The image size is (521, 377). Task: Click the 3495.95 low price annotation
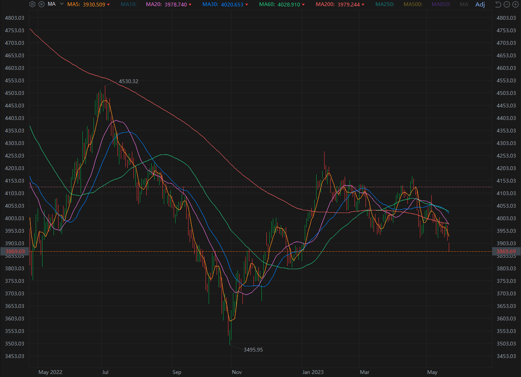pyautogui.click(x=253, y=350)
